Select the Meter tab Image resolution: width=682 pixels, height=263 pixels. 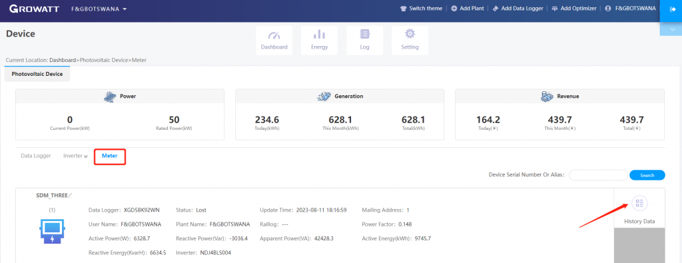pyautogui.click(x=110, y=156)
